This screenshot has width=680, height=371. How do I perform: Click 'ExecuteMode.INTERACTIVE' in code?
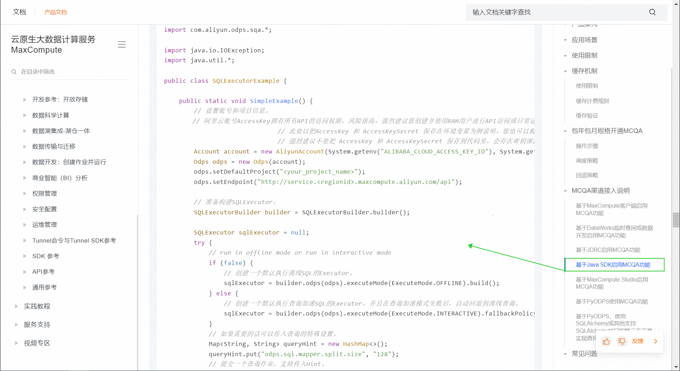[x=434, y=313]
